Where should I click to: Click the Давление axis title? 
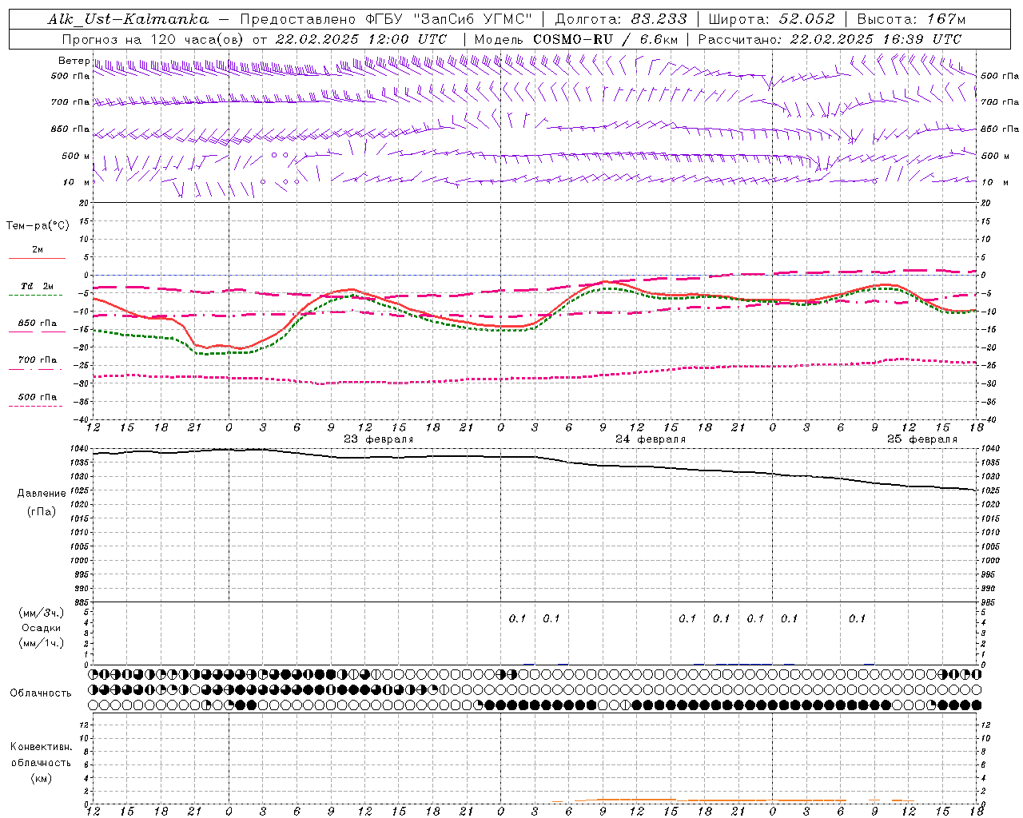[41, 494]
